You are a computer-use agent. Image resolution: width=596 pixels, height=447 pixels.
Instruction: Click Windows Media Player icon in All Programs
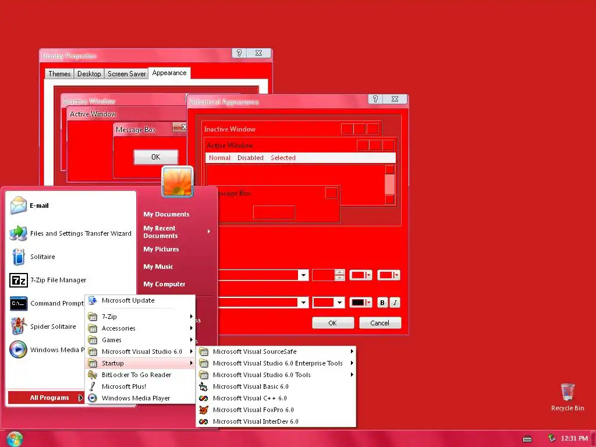point(93,398)
